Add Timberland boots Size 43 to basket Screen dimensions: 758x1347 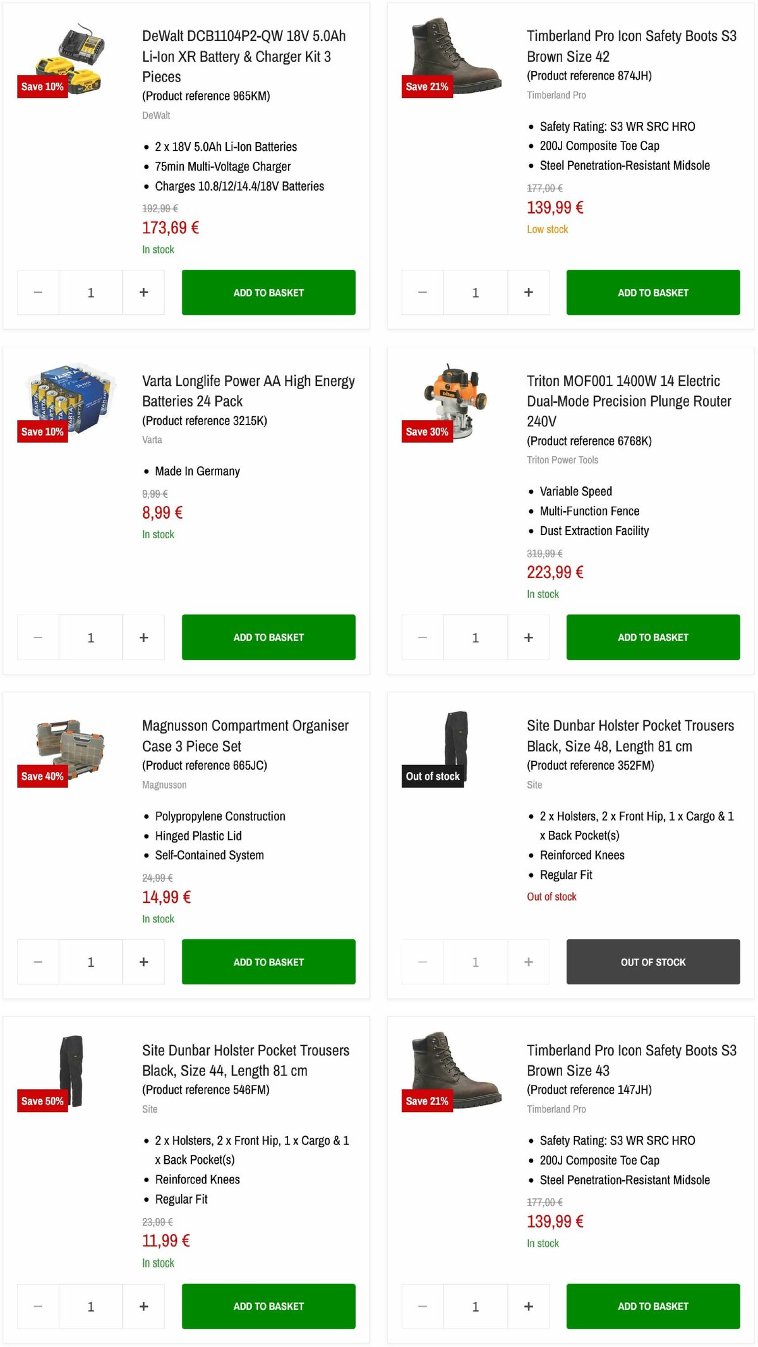tap(653, 1307)
